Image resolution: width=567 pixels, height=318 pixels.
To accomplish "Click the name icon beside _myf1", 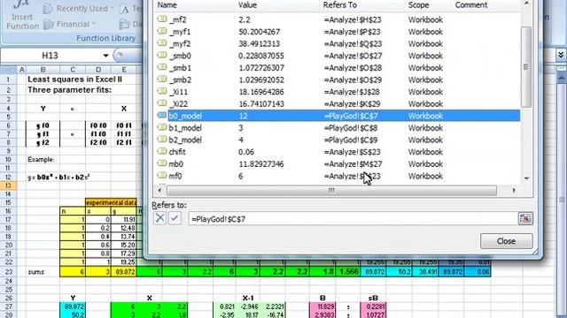I will pyautogui.click(x=161, y=31).
